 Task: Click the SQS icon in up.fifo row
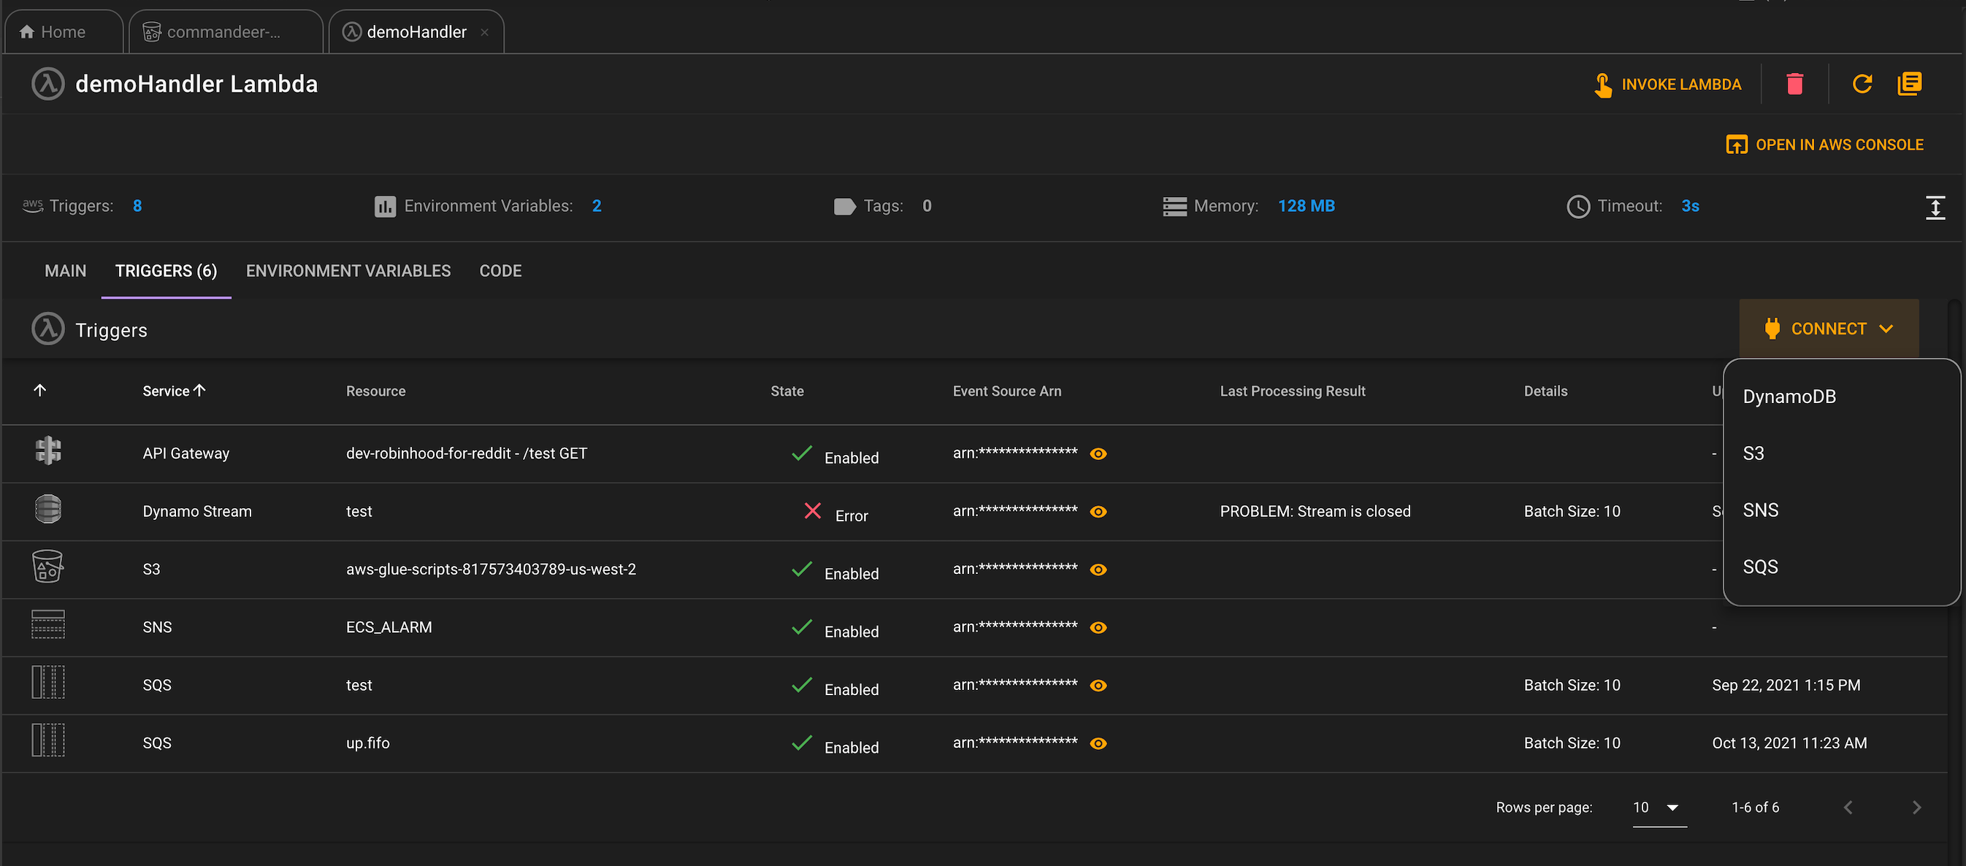pyautogui.click(x=48, y=740)
